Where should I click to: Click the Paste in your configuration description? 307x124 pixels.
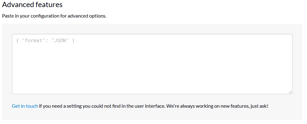pyautogui.click(x=54, y=16)
